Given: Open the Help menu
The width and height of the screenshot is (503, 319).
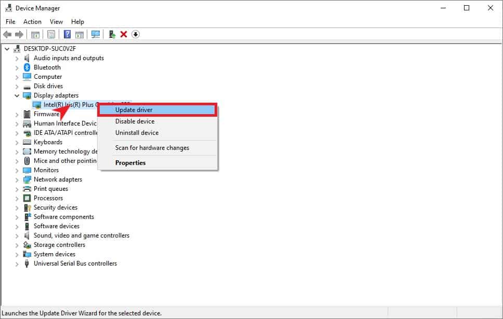Looking at the screenshot, I should (77, 21).
